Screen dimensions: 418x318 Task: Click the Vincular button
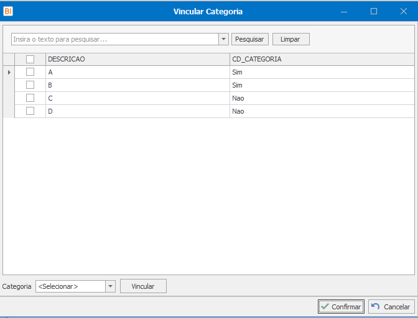143,286
